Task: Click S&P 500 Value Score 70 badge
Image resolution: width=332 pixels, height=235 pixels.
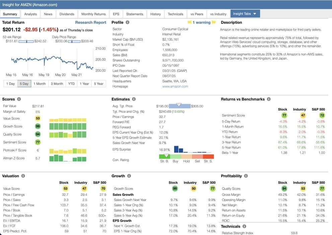Action: (x=103, y=189)
